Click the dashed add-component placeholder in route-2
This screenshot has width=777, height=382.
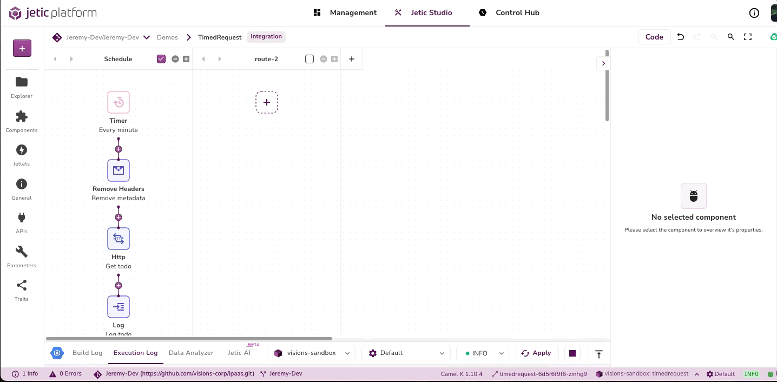click(267, 102)
